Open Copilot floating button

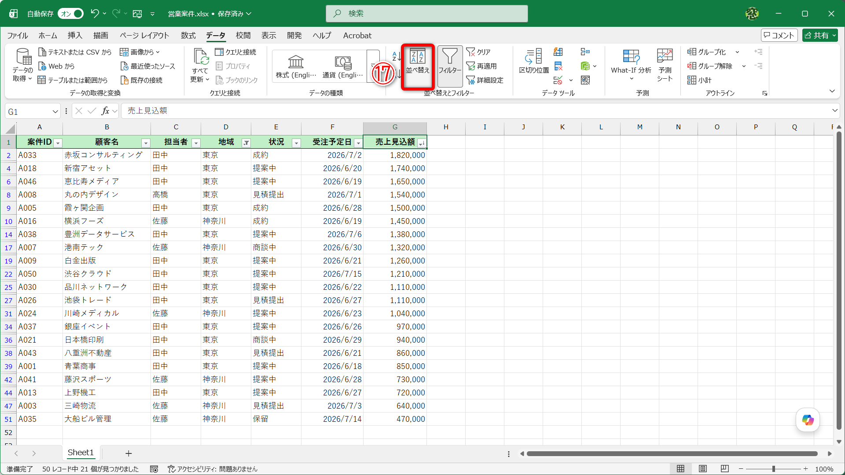(808, 420)
